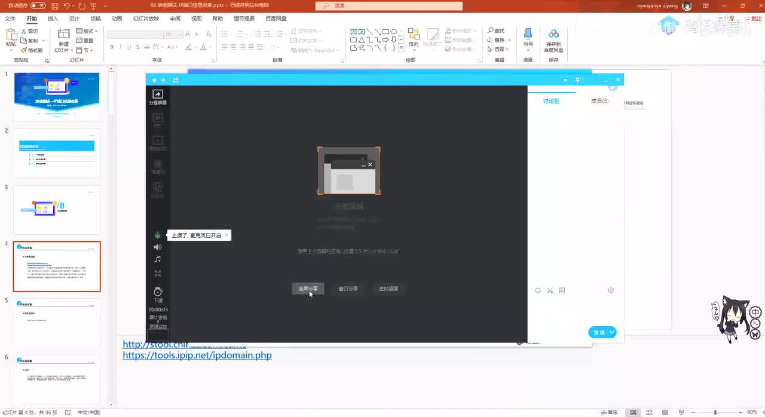Select slide 5 thumbnail
This screenshot has width=765, height=417.
[57, 323]
